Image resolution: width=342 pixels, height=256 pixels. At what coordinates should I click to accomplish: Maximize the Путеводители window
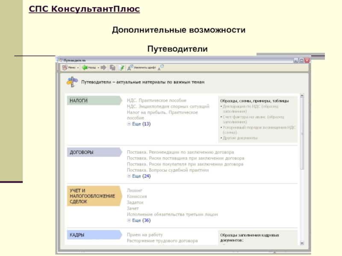pos(301,60)
